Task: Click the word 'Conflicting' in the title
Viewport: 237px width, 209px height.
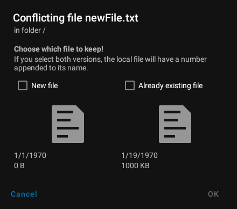Action: (x=39, y=18)
